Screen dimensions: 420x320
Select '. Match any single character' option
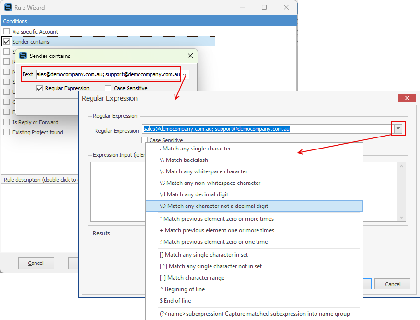click(x=254, y=149)
